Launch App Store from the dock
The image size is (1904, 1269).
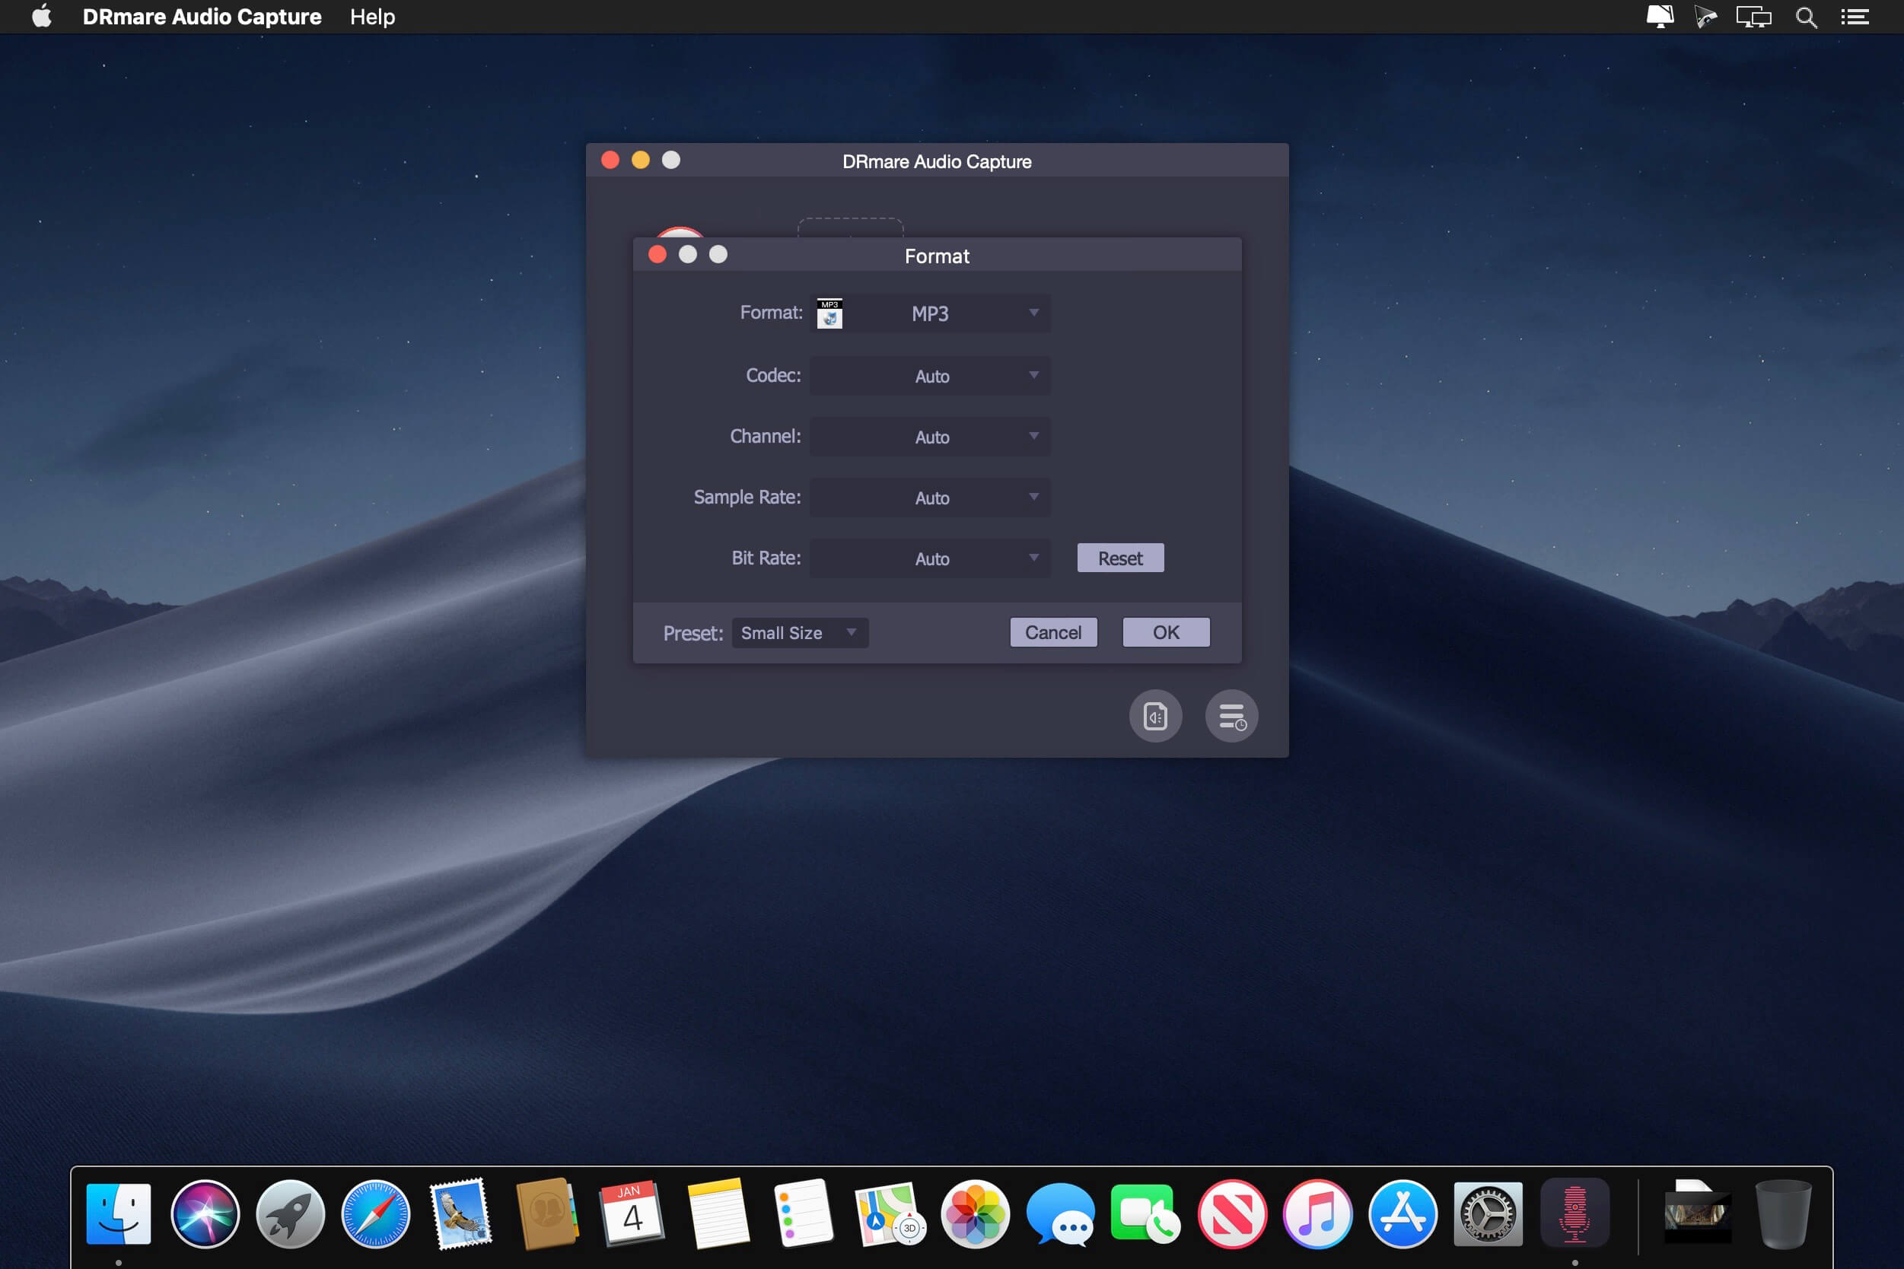point(1403,1213)
